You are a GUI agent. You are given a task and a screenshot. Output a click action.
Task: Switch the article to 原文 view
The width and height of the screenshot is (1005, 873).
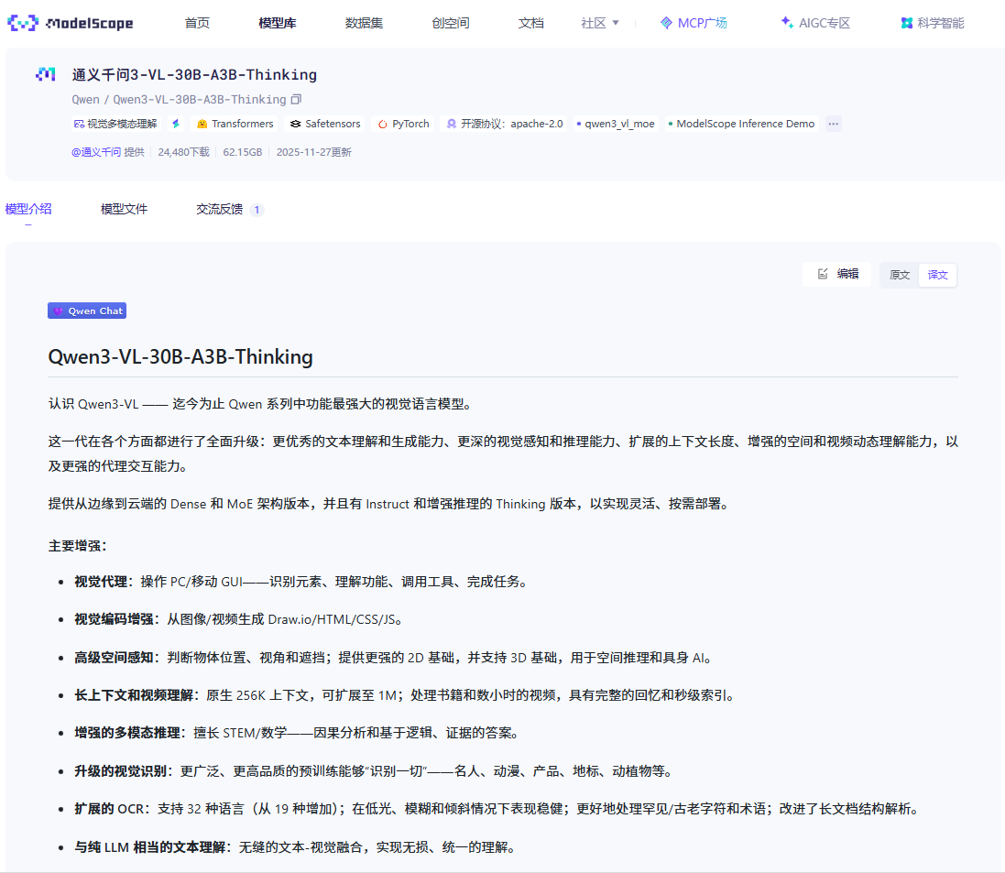pyautogui.click(x=898, y=274)
